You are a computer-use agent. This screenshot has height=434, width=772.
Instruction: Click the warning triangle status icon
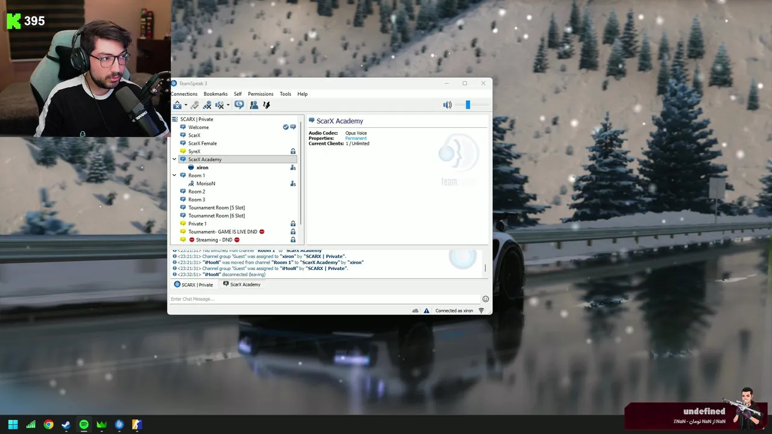click(426, 310)
